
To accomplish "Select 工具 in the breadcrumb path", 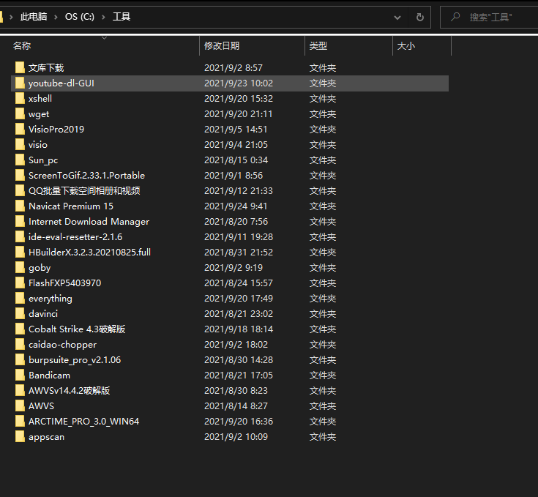I will pyautogui.click(x=122, y=16).
